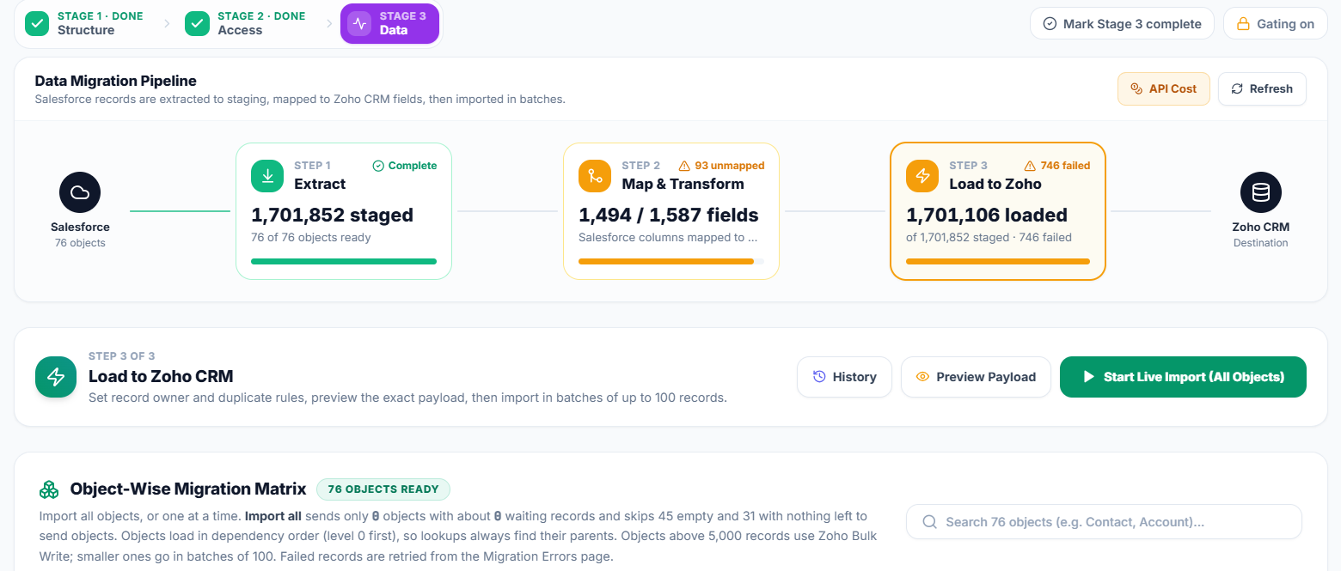Screen dimensions: 1341x571
Task: Click the clock icon in History button
Action: pos(819,377)
